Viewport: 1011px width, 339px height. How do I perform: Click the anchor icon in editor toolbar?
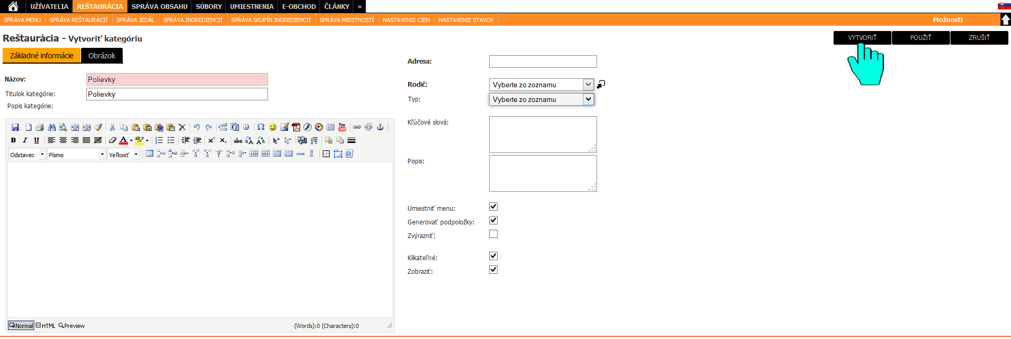(x=380, y=127)
